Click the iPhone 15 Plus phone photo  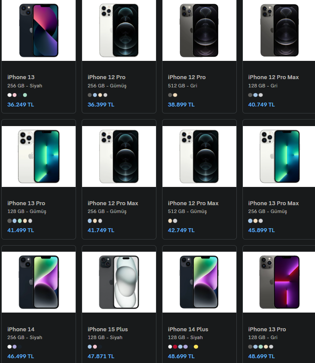click(119, 282)
